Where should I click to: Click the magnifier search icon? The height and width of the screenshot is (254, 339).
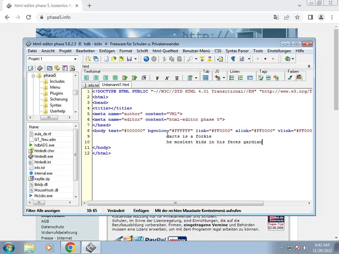click(190, 59)
